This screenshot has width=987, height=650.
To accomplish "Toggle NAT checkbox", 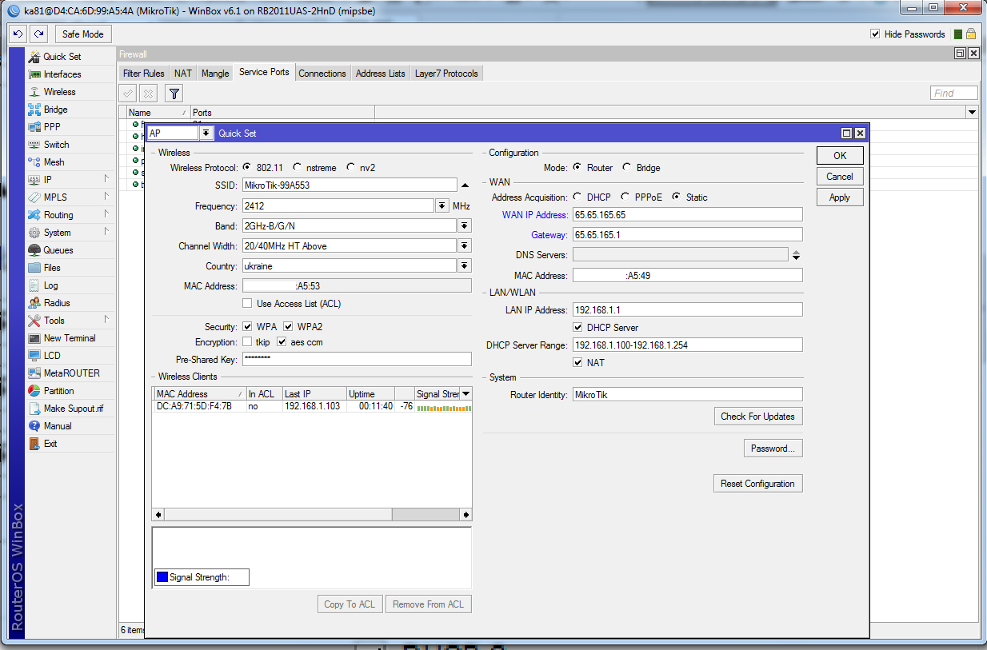I will point(577,363).
